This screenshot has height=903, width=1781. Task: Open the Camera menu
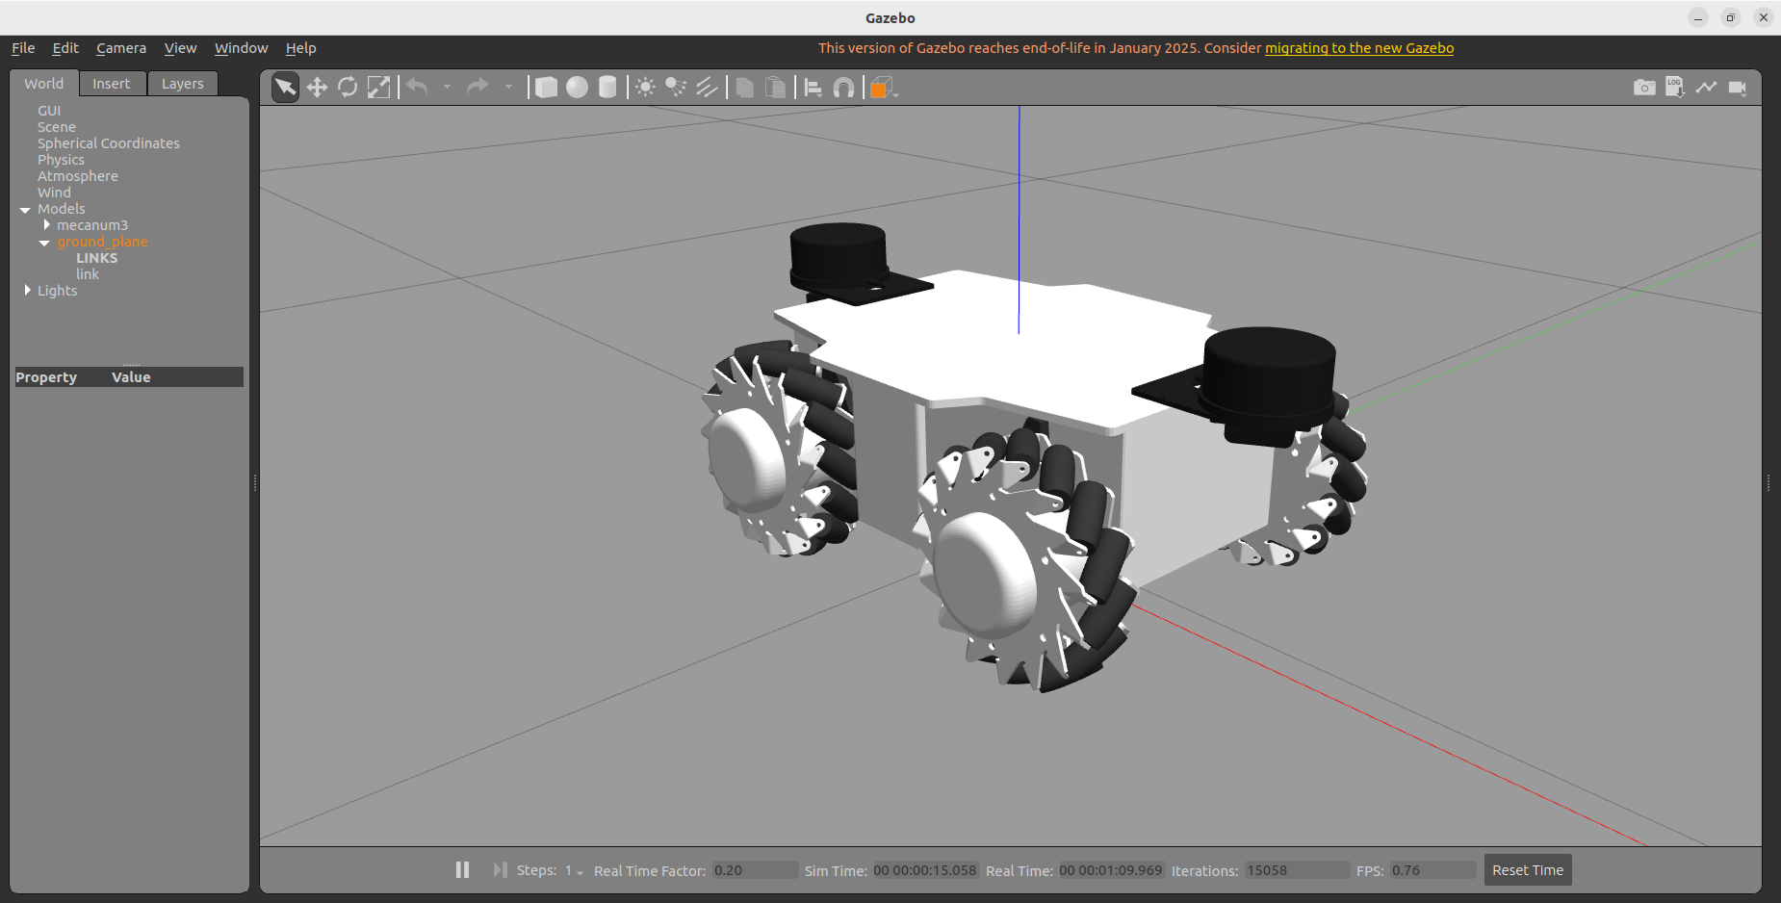coord(120,48)
